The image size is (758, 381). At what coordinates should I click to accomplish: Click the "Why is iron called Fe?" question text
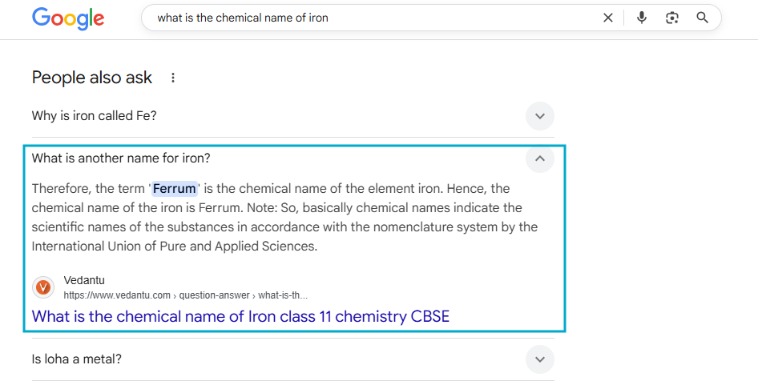pyautogui.click(x=95, y=116)
